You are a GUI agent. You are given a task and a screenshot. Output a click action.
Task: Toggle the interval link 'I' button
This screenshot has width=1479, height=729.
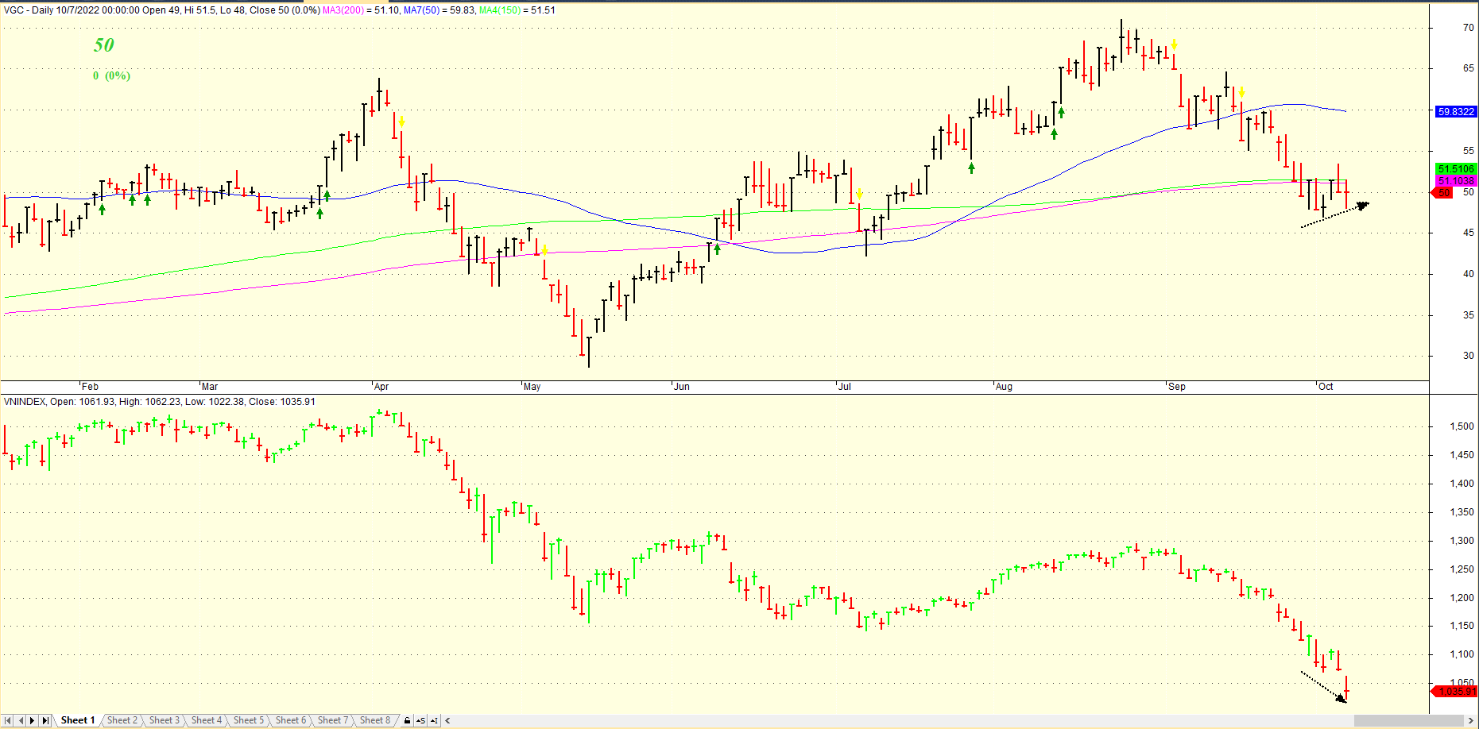point(434,720)
